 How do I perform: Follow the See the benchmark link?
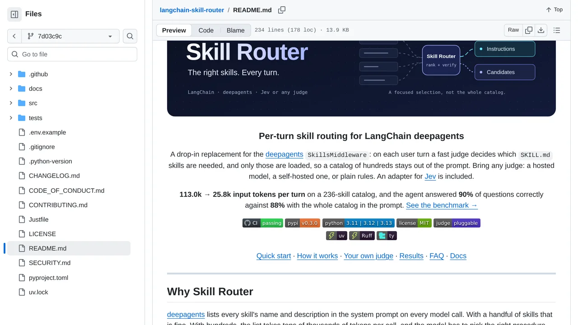[x=442, y=205]
